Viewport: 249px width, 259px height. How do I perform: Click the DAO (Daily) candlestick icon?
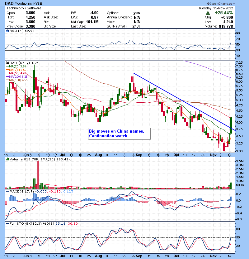[7, 63]
